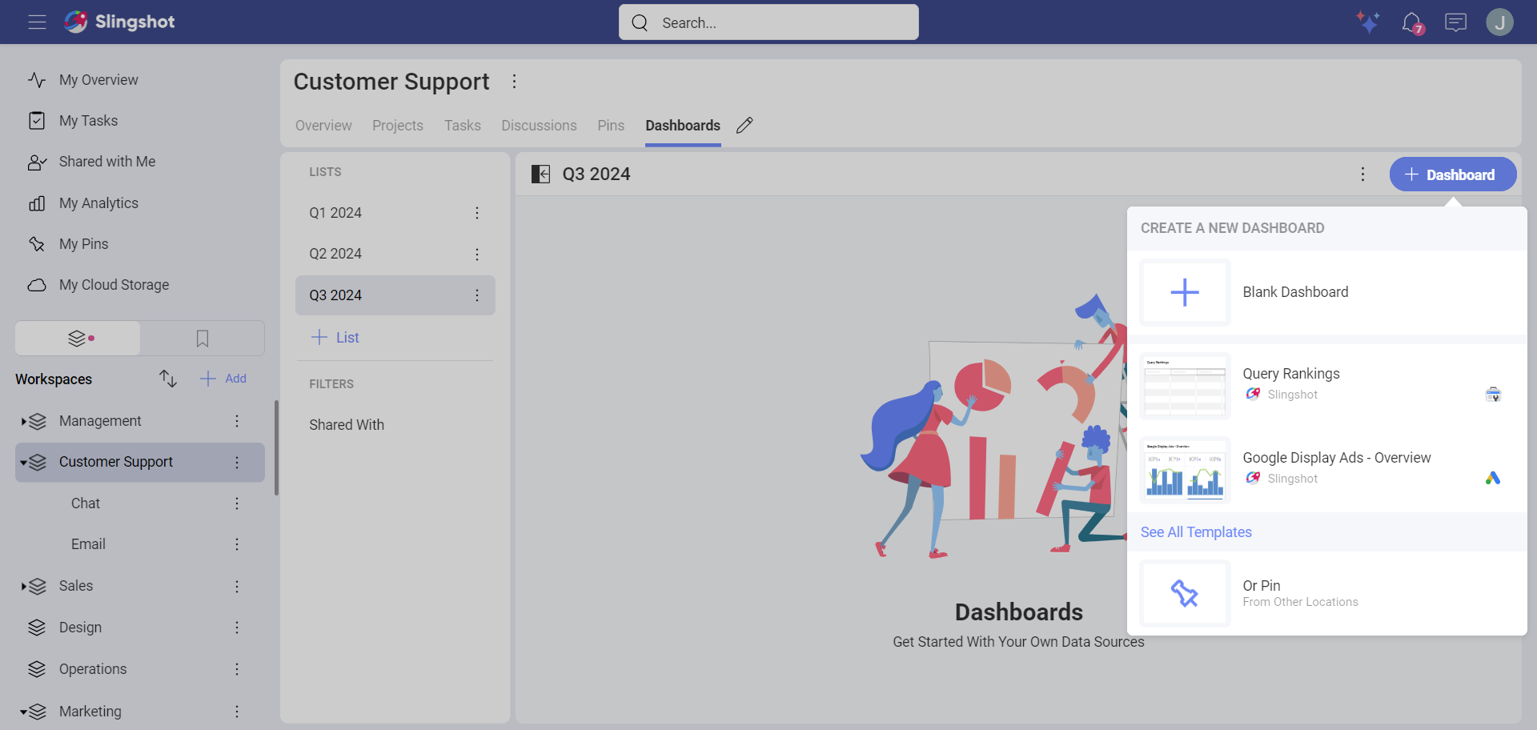1537x730 pixels.
Task: Open Operations workspace options menu
Action: pyautogui.click(x=237, y=669)
